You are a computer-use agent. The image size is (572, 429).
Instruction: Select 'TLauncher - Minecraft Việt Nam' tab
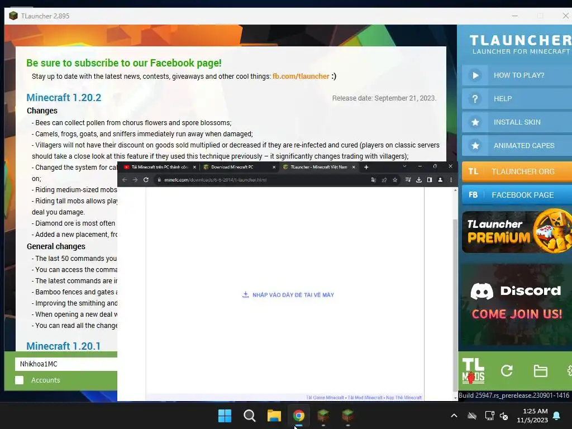(x=318, y=167)
